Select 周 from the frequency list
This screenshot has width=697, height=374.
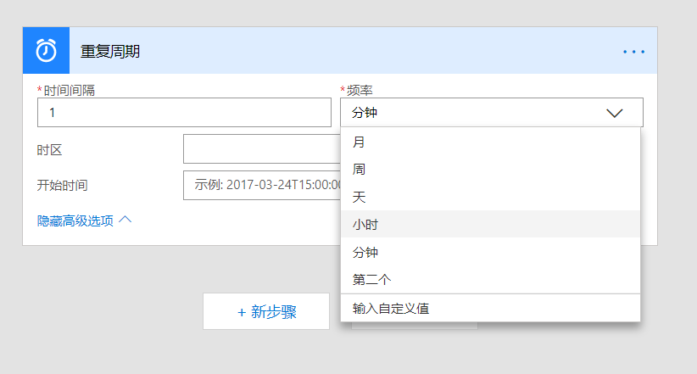[x=360, y=170]
